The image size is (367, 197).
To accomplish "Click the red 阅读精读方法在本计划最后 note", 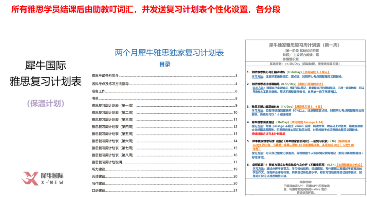I will pyautogui.click(x=268, y=134).
